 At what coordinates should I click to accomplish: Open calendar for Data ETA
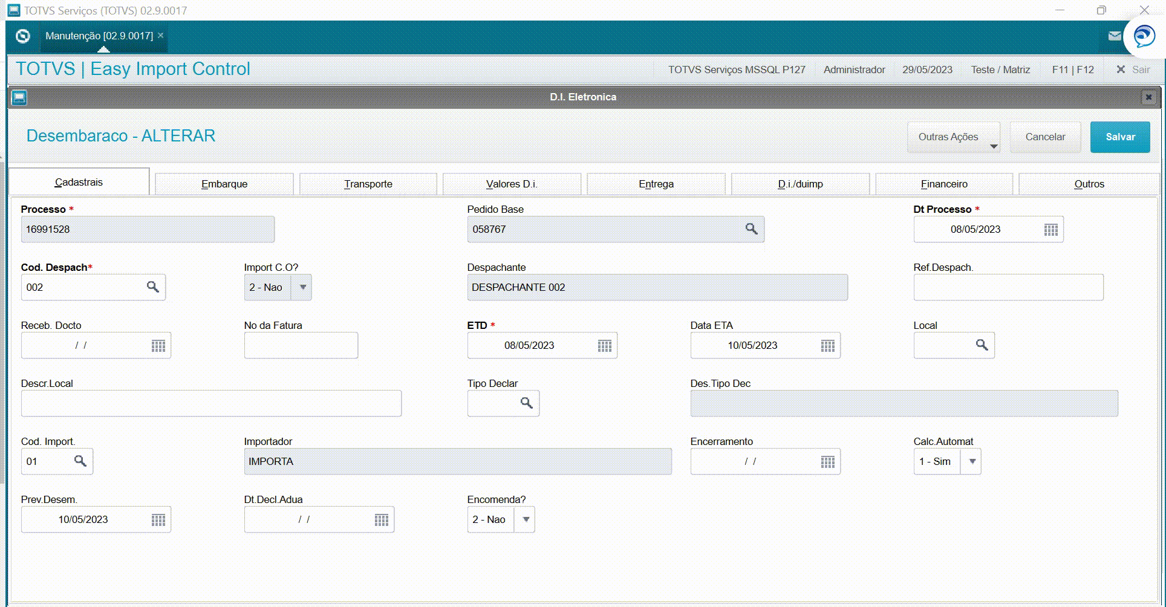coord(828,346)
